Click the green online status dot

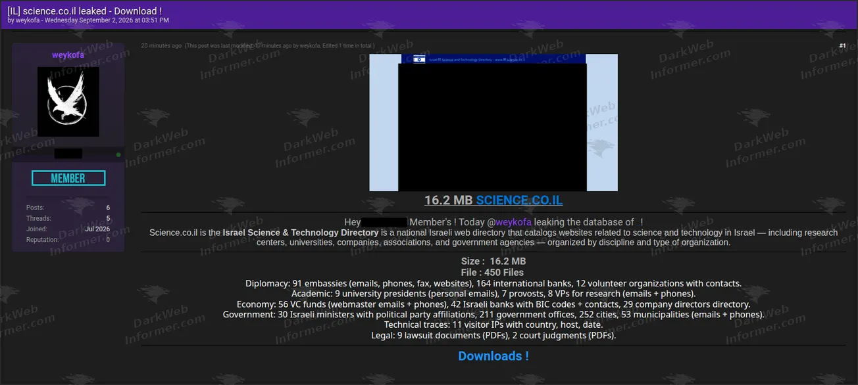click(118, 154)
